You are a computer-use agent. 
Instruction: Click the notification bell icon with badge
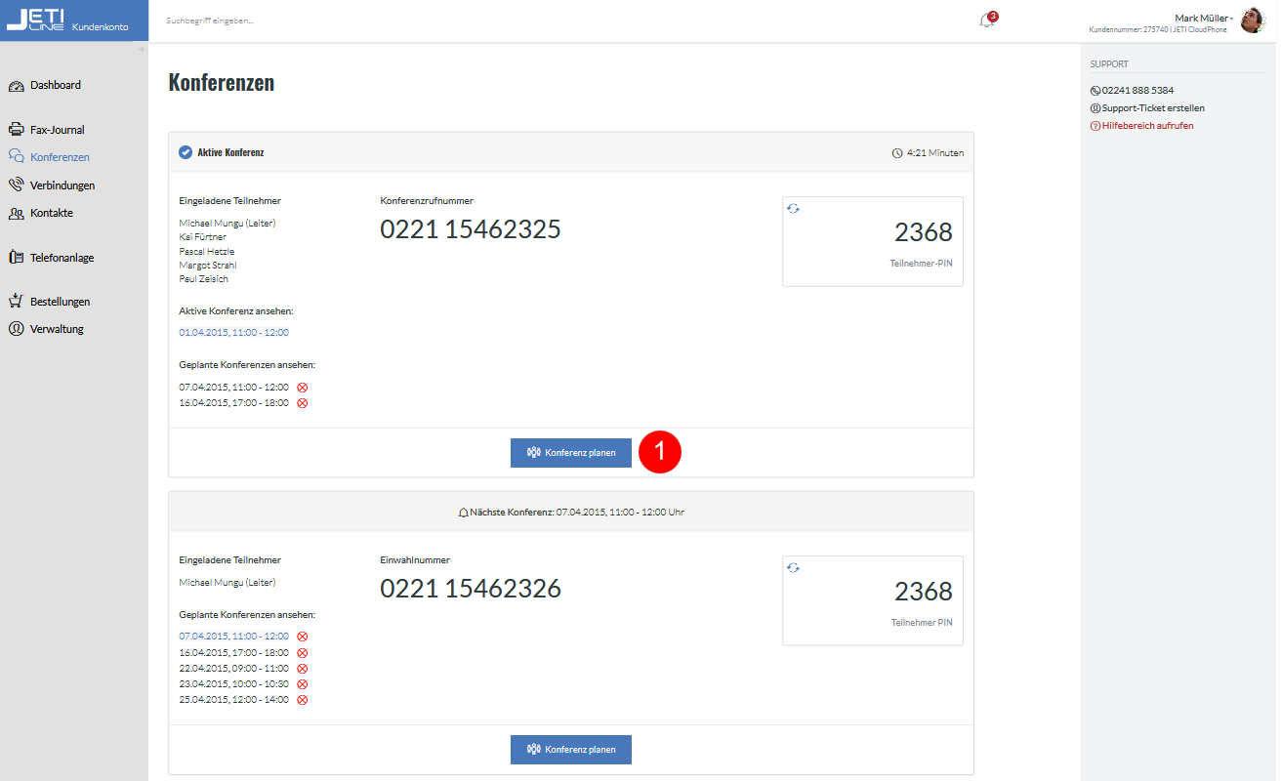[987, 20]
